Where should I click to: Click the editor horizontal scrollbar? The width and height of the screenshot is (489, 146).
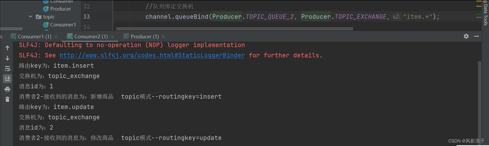234,29
